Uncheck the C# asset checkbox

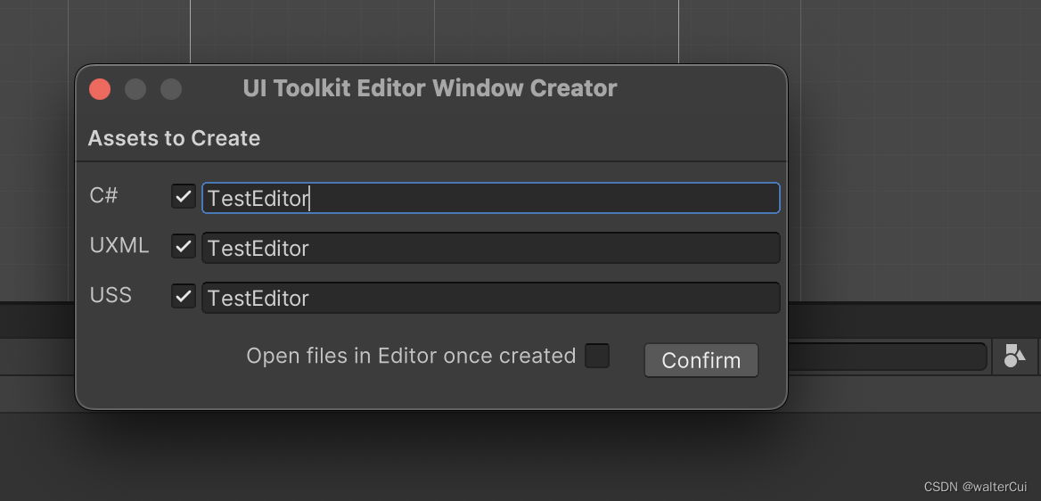click(x=184, y=197)
